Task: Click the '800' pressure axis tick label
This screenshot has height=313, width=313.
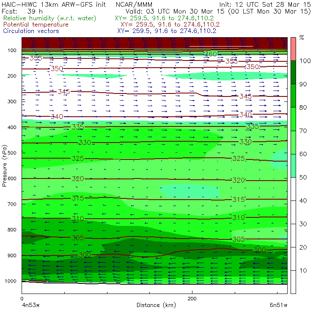Action: [x=12, y=230]
